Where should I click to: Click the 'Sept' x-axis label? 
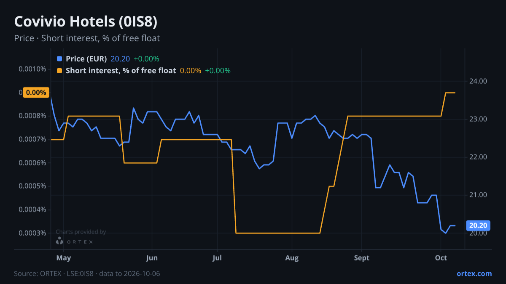point(361,258)
